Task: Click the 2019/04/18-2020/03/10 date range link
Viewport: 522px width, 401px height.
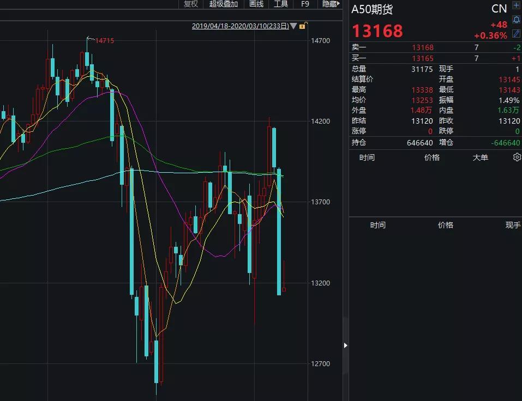Action: [x=241, y=26]
